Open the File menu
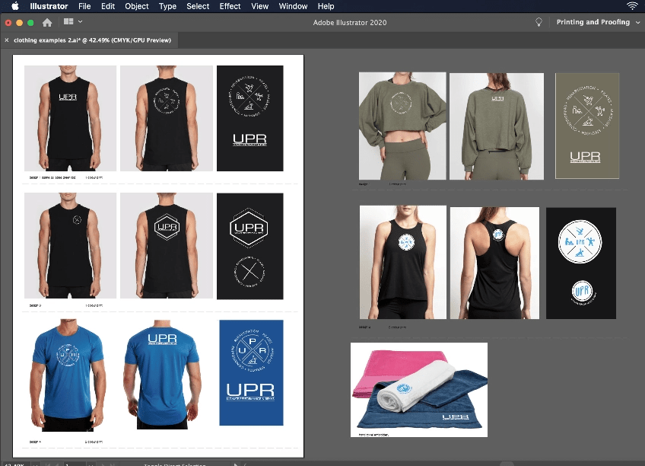 (84, 6)
